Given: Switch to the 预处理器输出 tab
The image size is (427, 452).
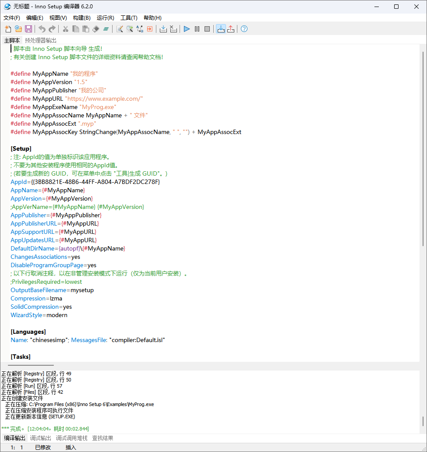Looking at the screenshot, I should (40, 40).
